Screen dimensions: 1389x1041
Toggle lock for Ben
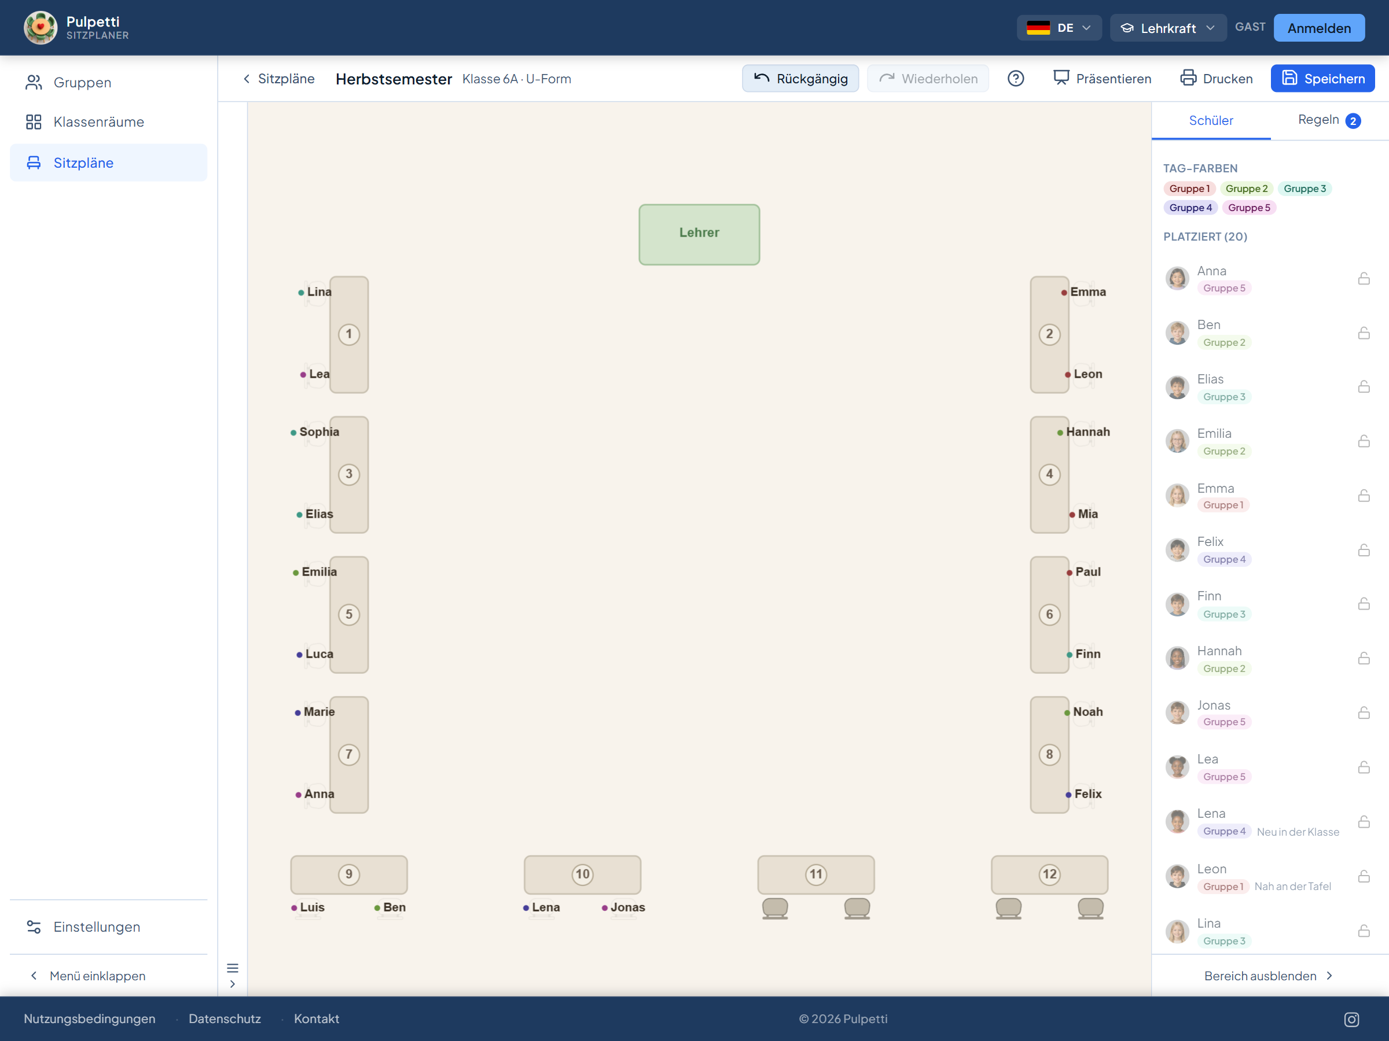pos(1364,333)
